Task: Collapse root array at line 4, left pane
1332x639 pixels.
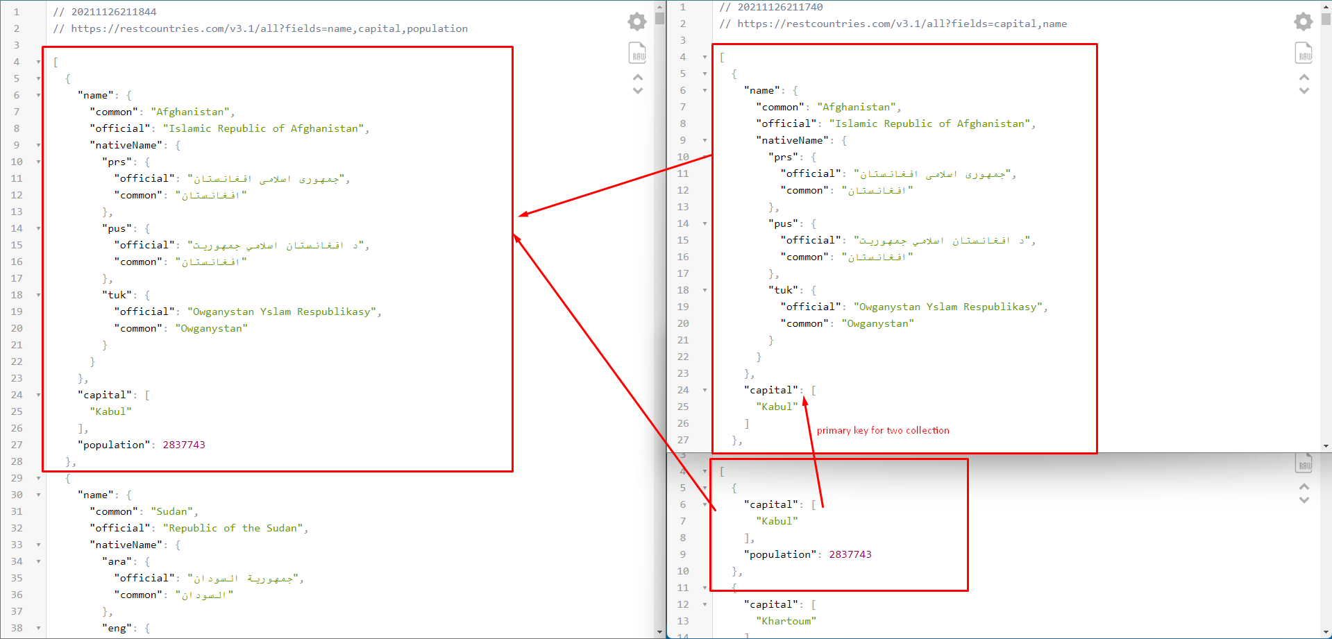Action: point(38,62)
